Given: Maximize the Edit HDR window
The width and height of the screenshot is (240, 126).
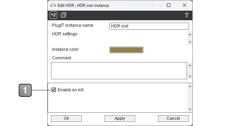Looking at the screenshot, I should 169,5.
